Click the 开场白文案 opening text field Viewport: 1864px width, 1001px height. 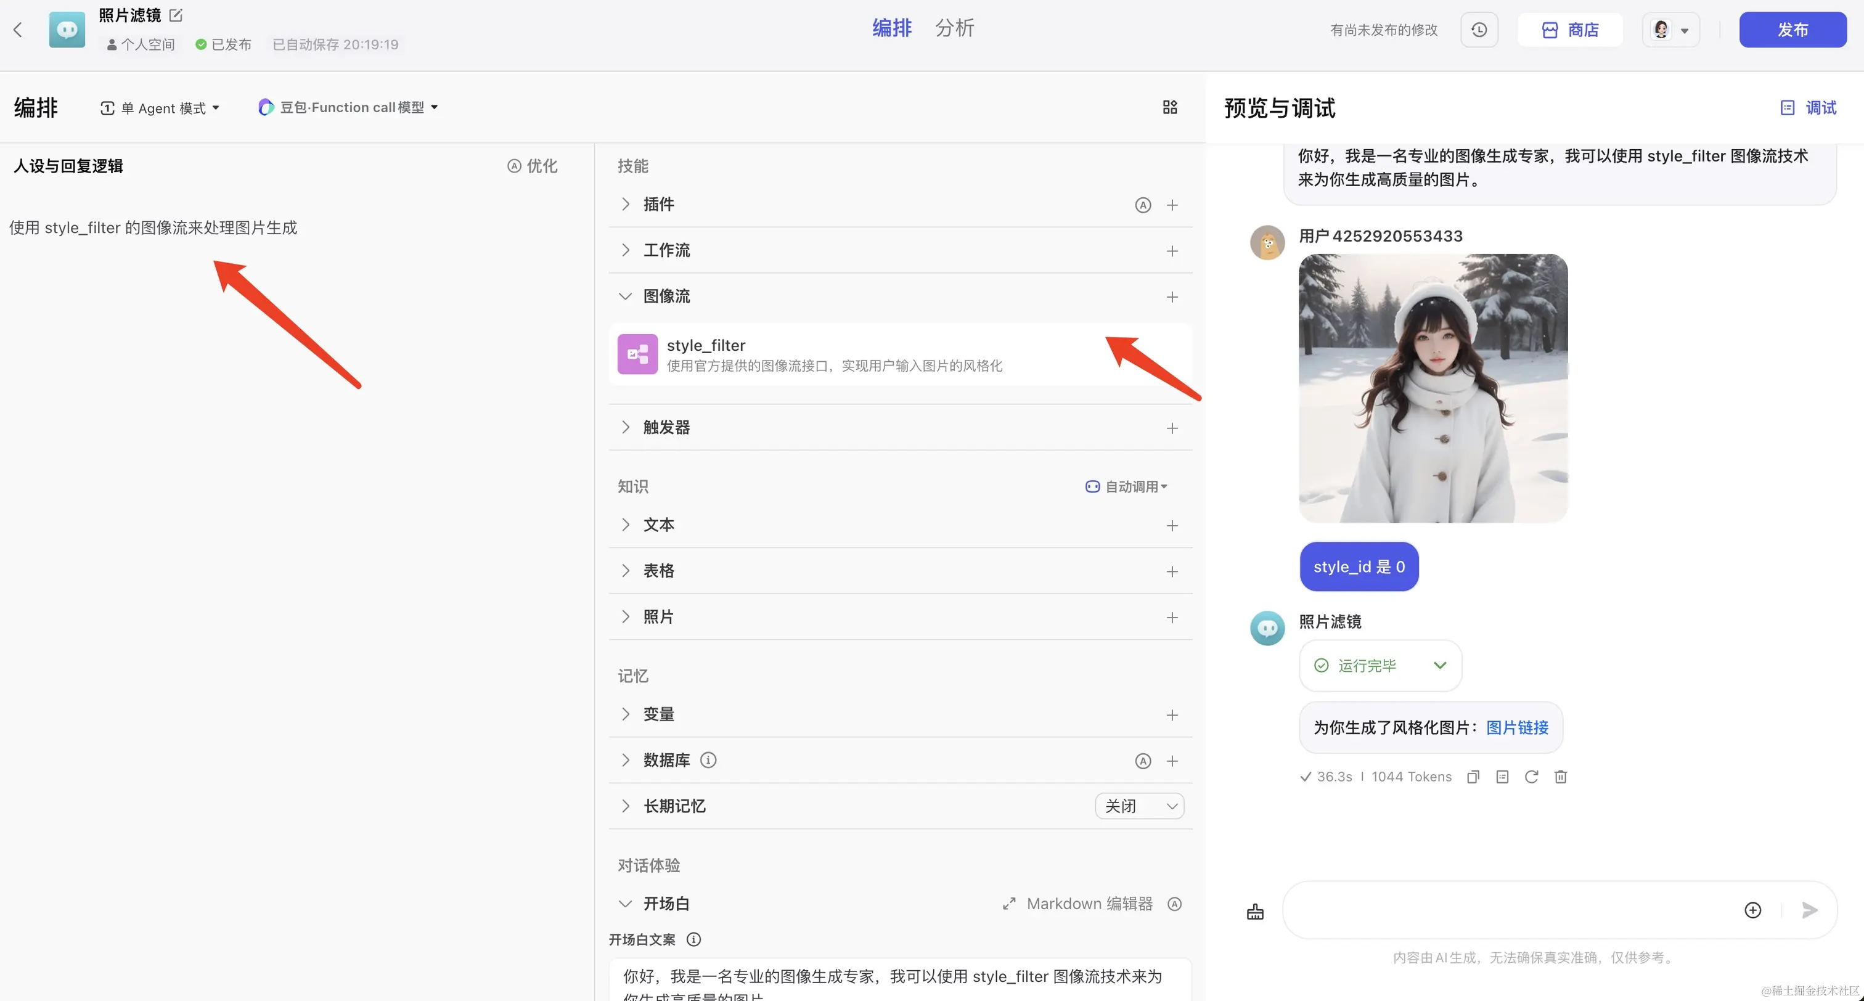[900, 980]
